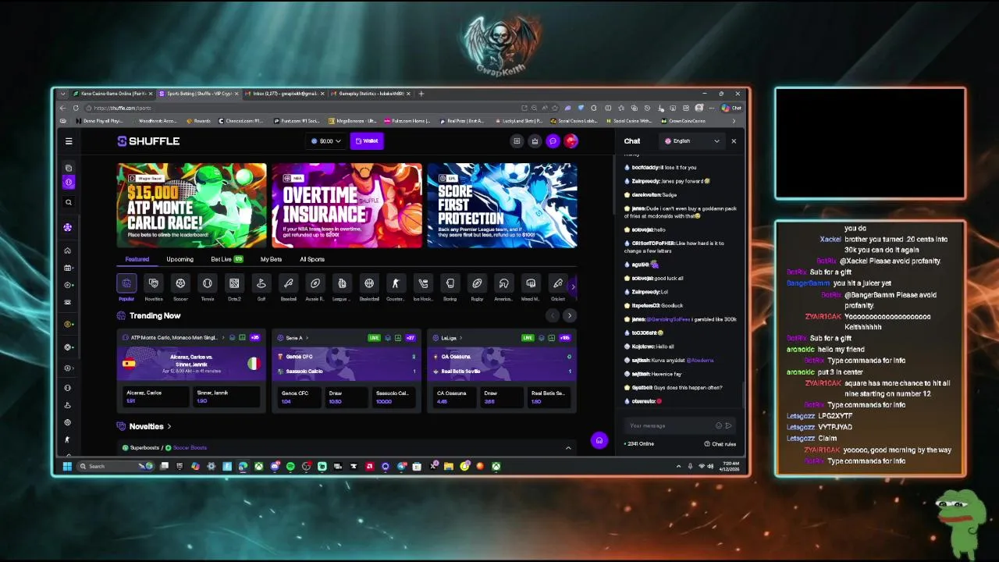
Task: Open the Copilot Chat button in browser
Action: click(731, 108)
